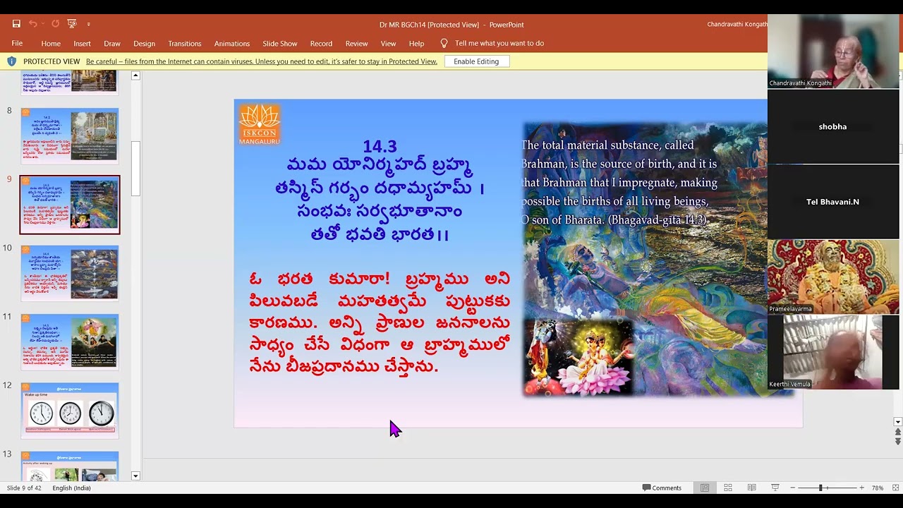Click the ISKCON Mangaluru logo on slide

[260, 123]
